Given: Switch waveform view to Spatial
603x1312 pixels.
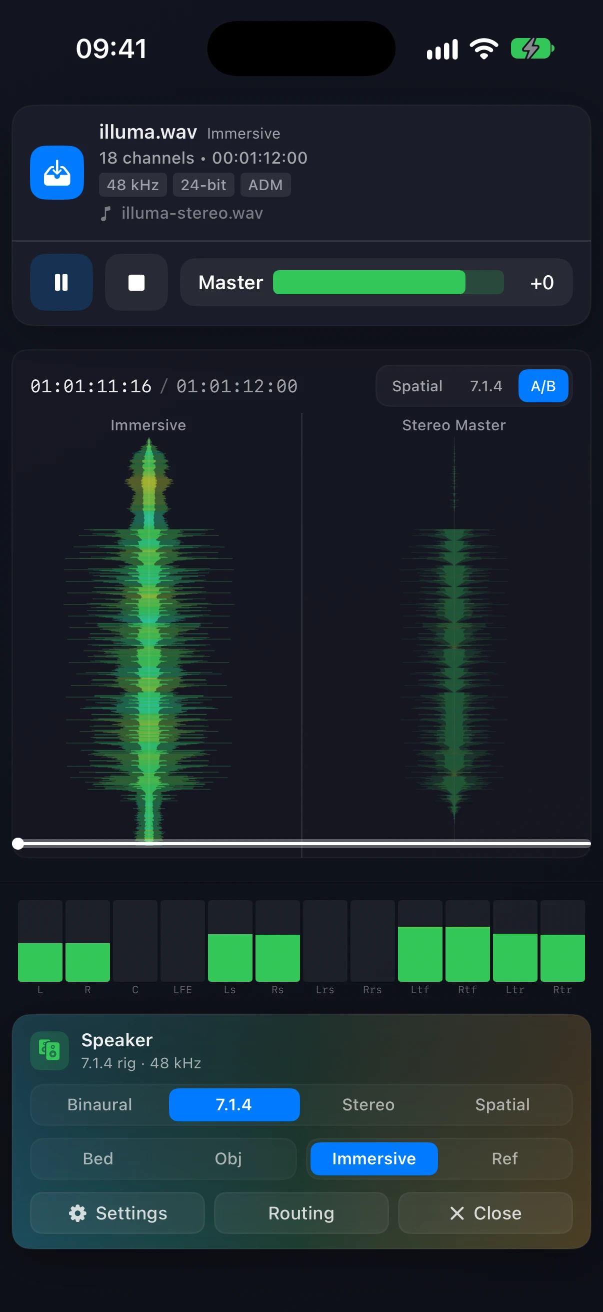Looking at the screenshot, I should (x=417, y=386).
